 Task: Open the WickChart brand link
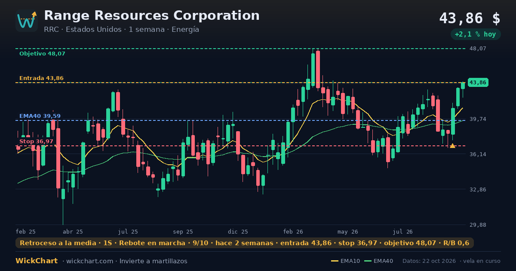click(x=37, y=261)
